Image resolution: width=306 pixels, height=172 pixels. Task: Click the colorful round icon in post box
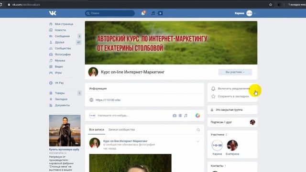click(x=197, y=116)
